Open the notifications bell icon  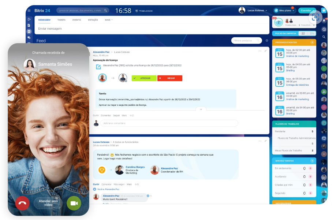[324, 21]
